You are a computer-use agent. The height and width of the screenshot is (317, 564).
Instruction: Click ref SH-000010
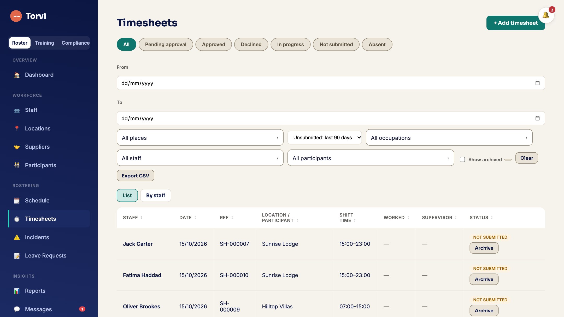click(234, 275)
